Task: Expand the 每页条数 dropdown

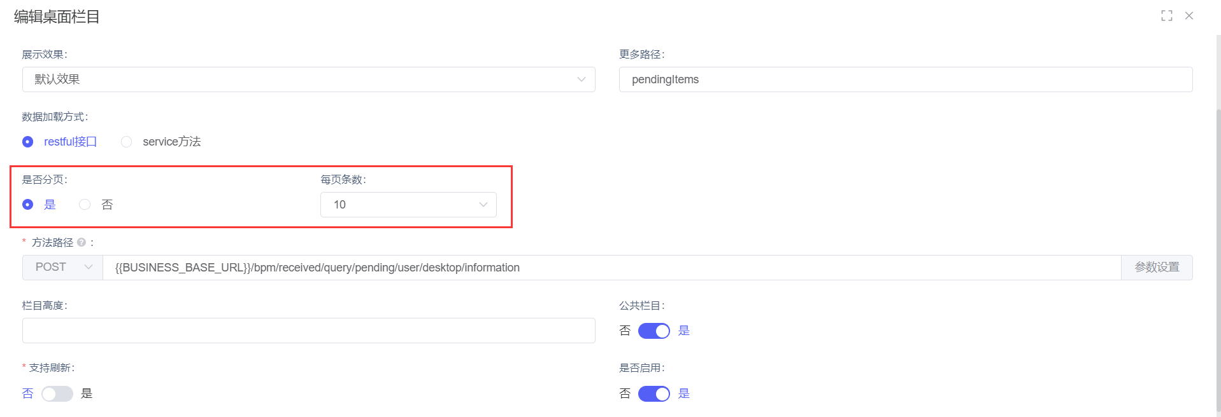Action: [408, 205]
